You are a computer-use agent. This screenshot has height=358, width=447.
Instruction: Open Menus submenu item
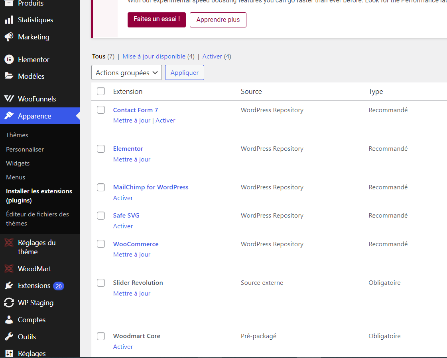(x=16, y=177)
